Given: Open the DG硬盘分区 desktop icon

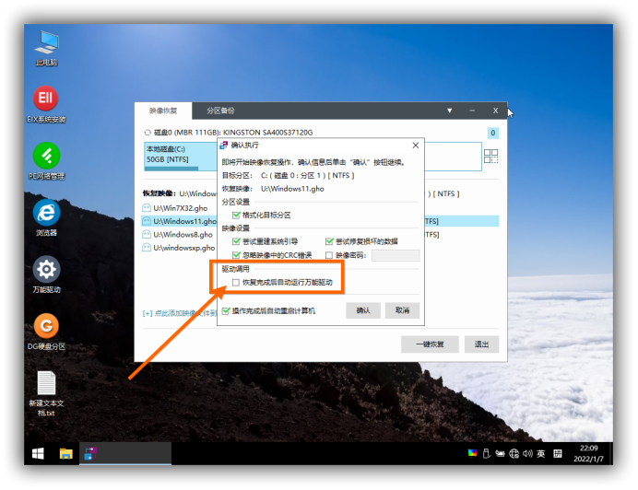Looking at the screenshot, I should tap(46, 325).
